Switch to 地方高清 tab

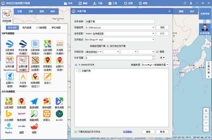point(27,28)
